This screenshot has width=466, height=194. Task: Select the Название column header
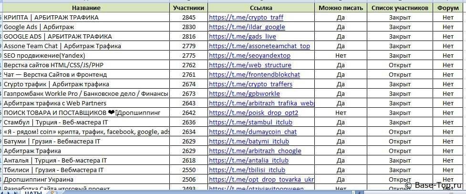tap(86, 8)
